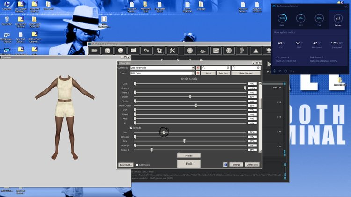The width and height of the screenshot is (351, 197).
Task: Open the Recycle Bin desktop icon
Action: pos(7,21)
